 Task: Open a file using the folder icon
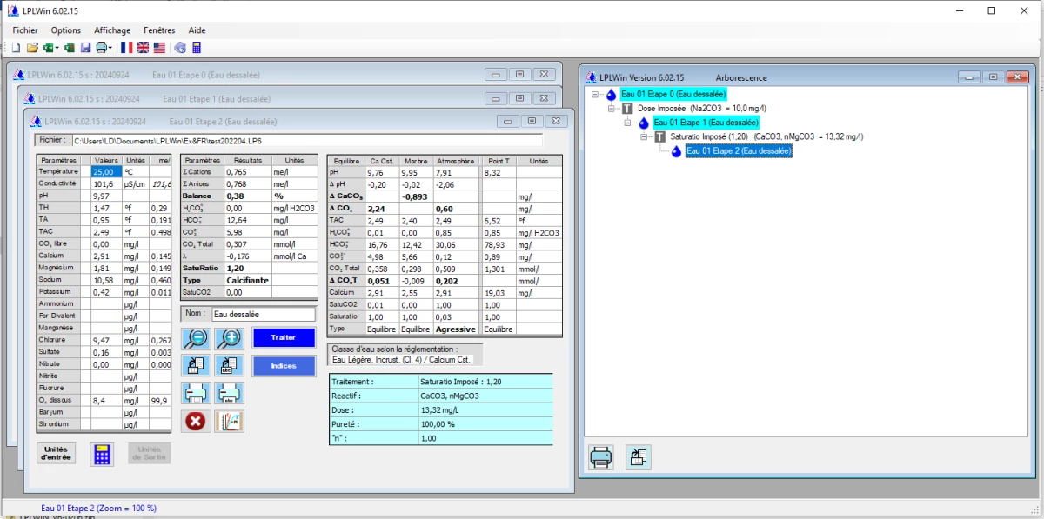coord(32,48)
